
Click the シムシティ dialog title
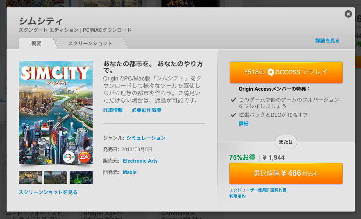click(x=41, y=21)
